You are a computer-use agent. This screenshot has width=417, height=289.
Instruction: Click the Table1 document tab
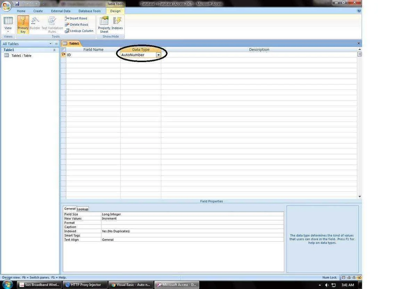coord(71,43)
